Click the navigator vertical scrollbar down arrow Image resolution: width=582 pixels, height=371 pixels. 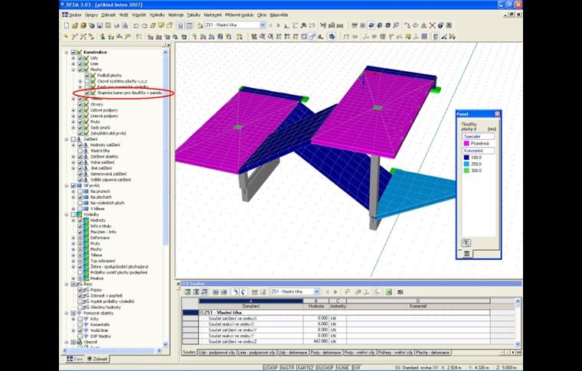165,344
